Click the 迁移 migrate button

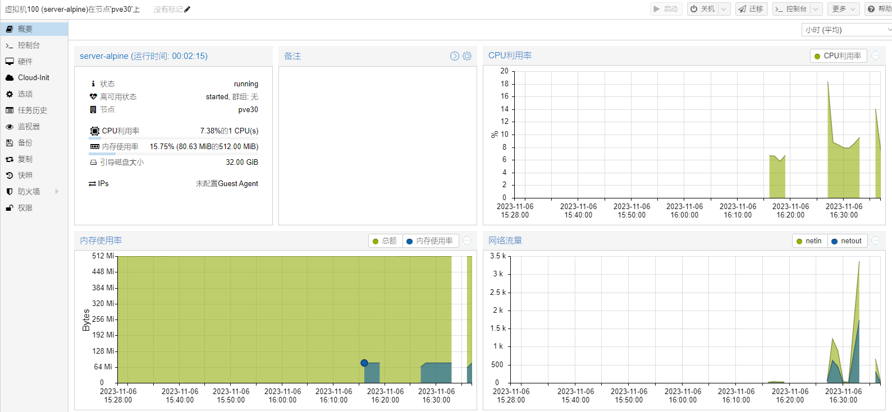(x=751, y=9)
